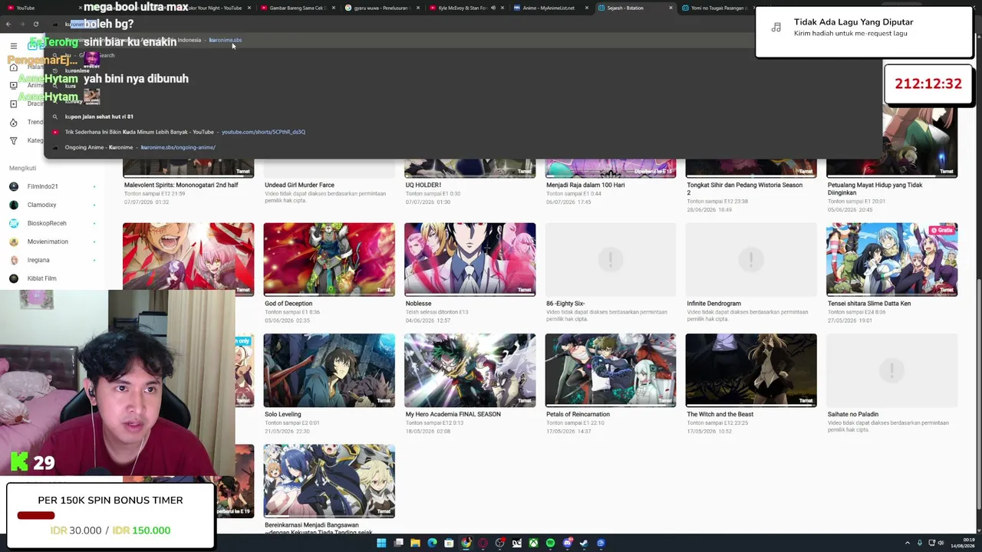The width and height of the screenshot is (982, 552).
Task: Open the Petals of Reincarnation thumbnail
Action: tap(611, 370)
